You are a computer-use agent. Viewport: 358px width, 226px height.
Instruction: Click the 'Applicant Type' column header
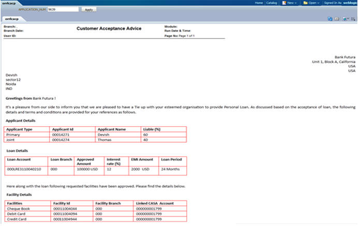19,129
